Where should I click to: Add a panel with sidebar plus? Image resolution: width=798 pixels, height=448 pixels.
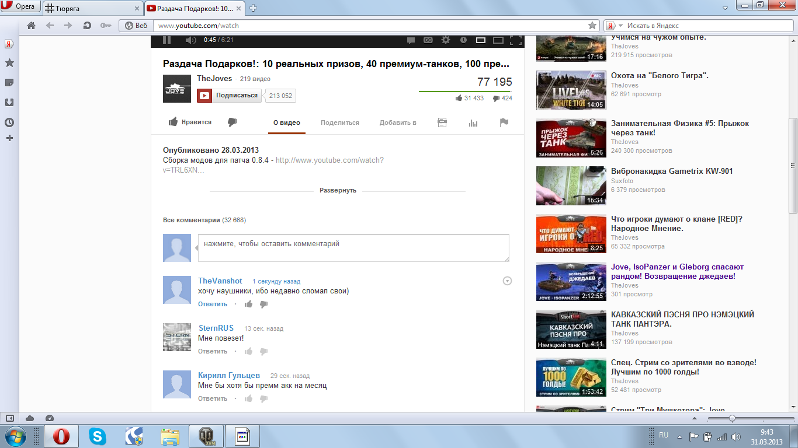(9, 138)
